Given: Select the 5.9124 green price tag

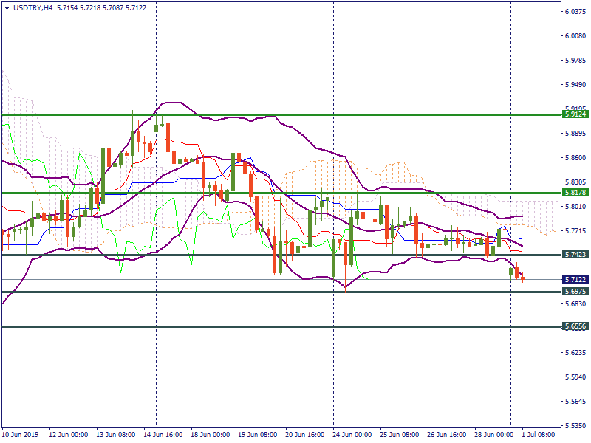Looking at the screenshot, I should click(575, 114).
